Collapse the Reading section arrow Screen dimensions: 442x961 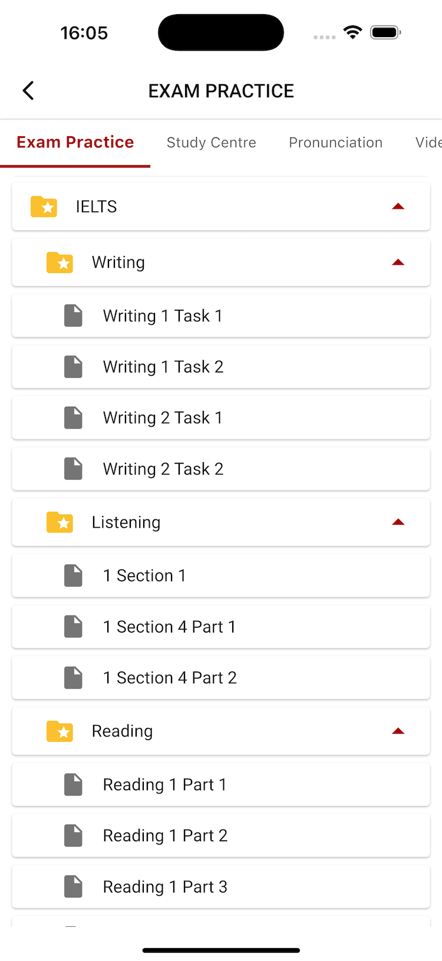(x=398, y=731)
